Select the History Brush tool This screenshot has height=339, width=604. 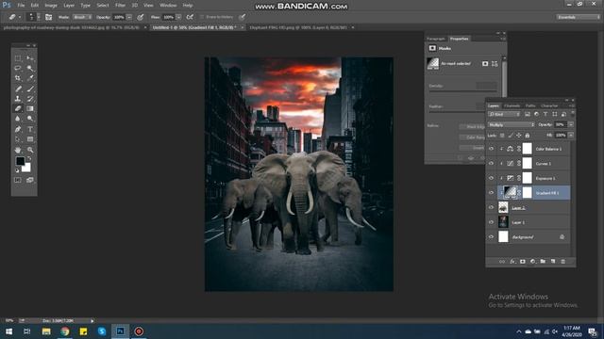(30, 99)
